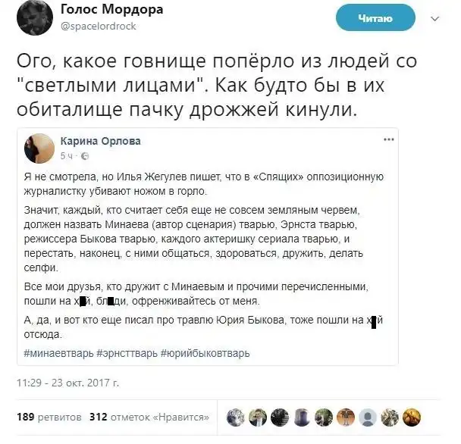Open the Голос Мордора display name link
The width and height of the screenshot is (461, 444).
click(x=111, y=9)
